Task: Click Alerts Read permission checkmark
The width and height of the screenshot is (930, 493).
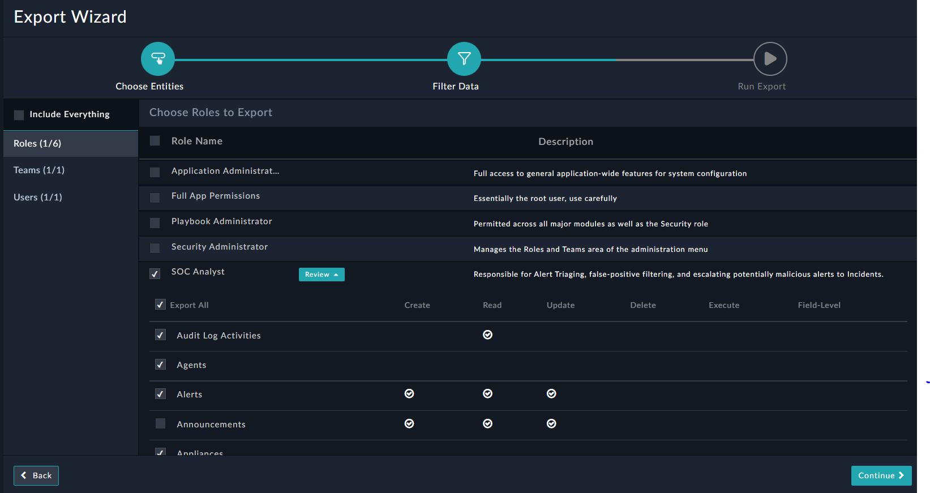Action: tap(487, 393)
